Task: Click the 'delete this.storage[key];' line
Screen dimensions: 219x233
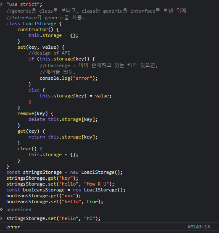Action: pyautogui.click(x=63, y=119)
